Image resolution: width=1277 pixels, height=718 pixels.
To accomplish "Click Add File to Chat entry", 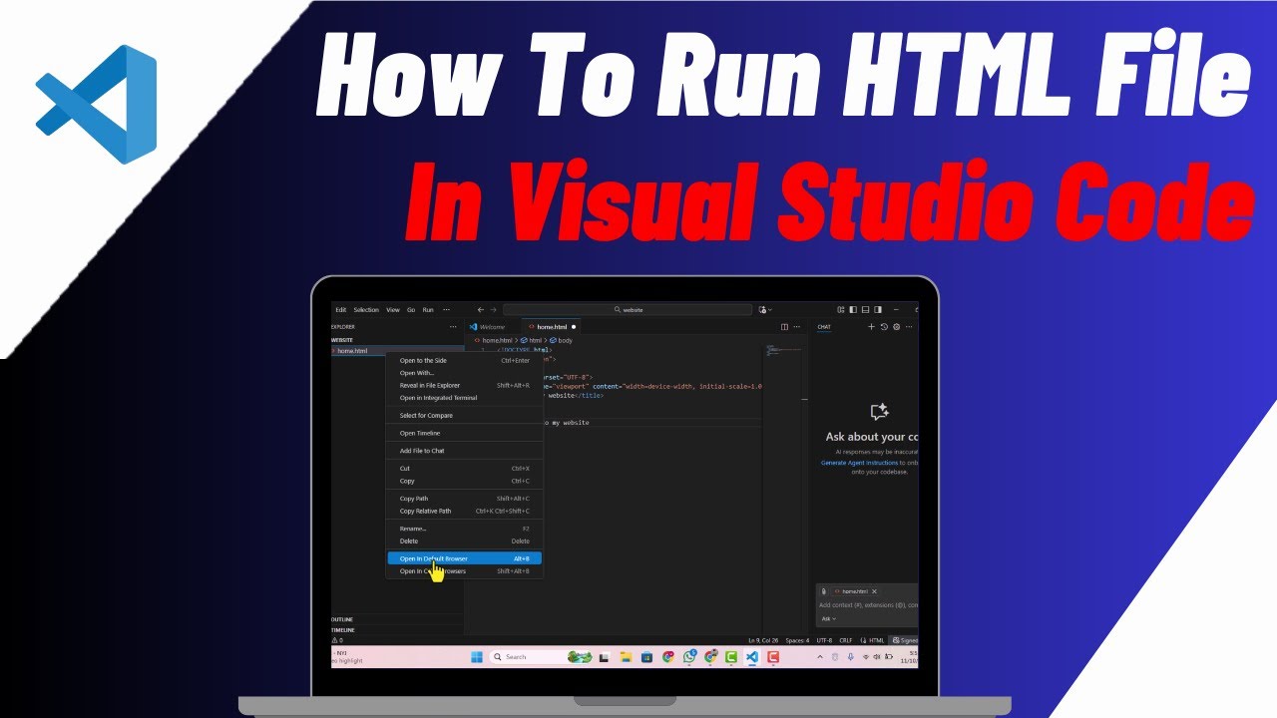I will click(x=464, y=451).
